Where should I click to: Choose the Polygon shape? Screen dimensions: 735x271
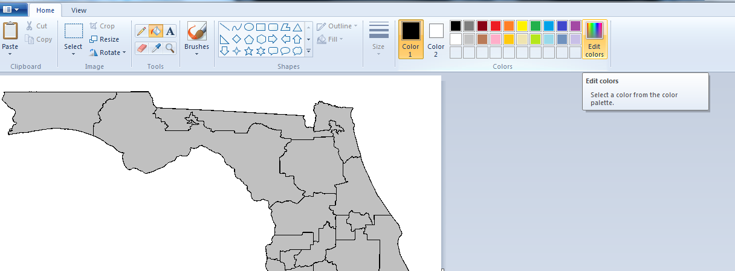pos(285,27)
